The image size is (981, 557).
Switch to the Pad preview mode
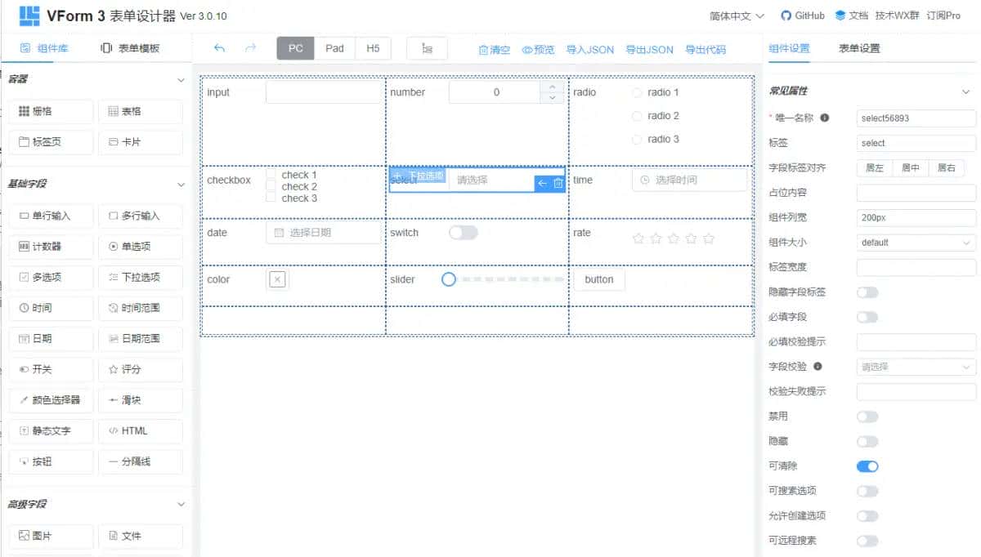tap(334, 48)
